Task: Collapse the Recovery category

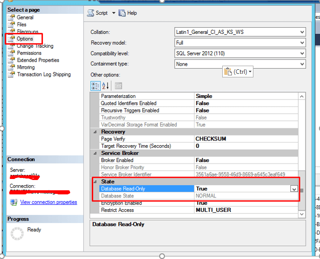Action: coord(95,132)
